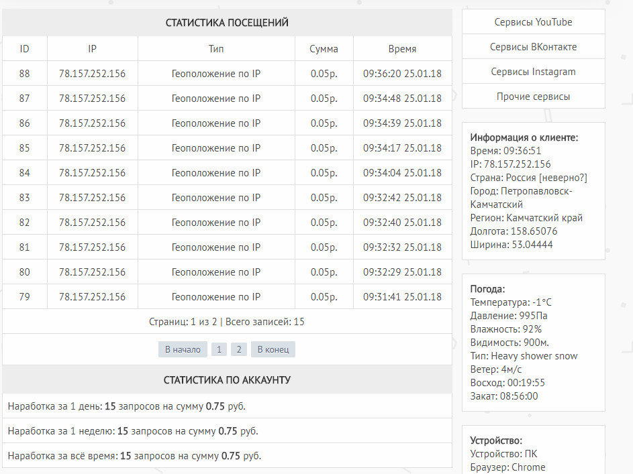Image resolution: width=633 pixels, height=474 pixels.
Task: Jump to last page with В конец
Action: 273,349
